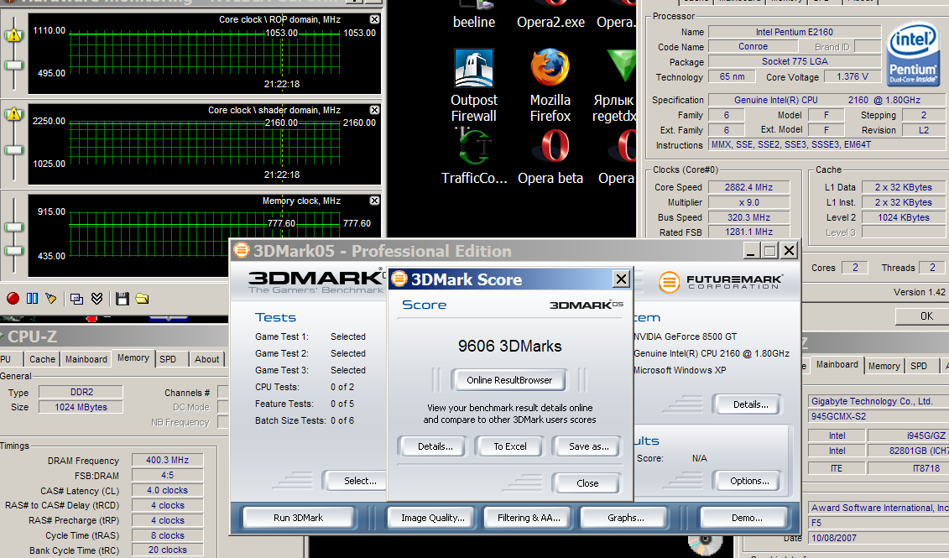This screenshot has width=949, height=558.
Task: Click the detach windows icon in monitoring toolbar
Action: [x=77, y=299]
